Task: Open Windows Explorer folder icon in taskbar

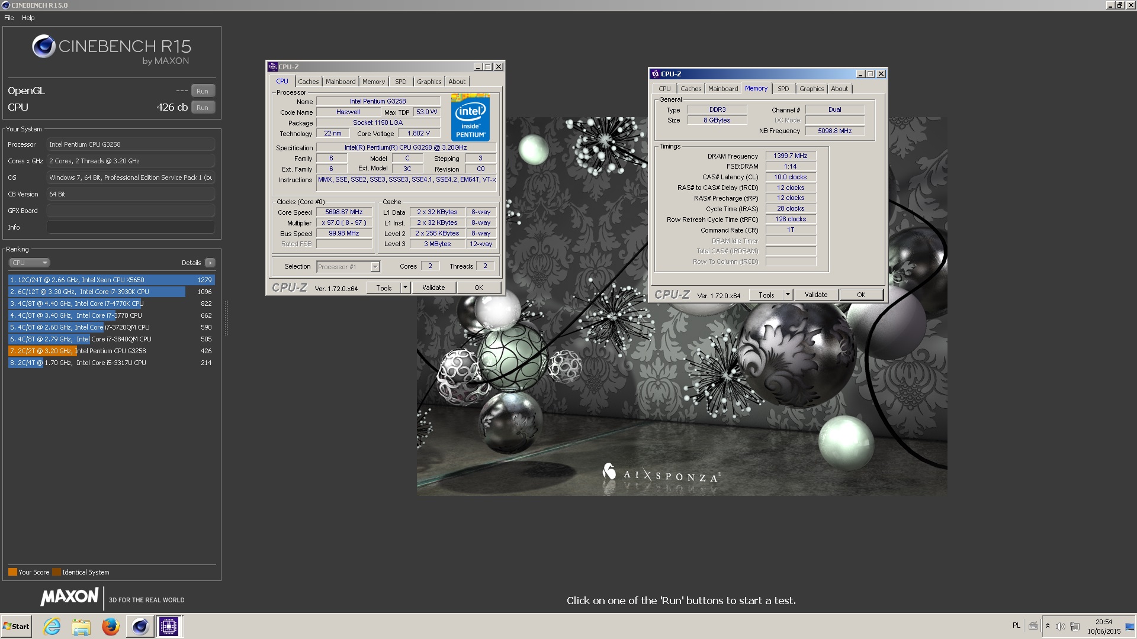Action: [81, 626]
